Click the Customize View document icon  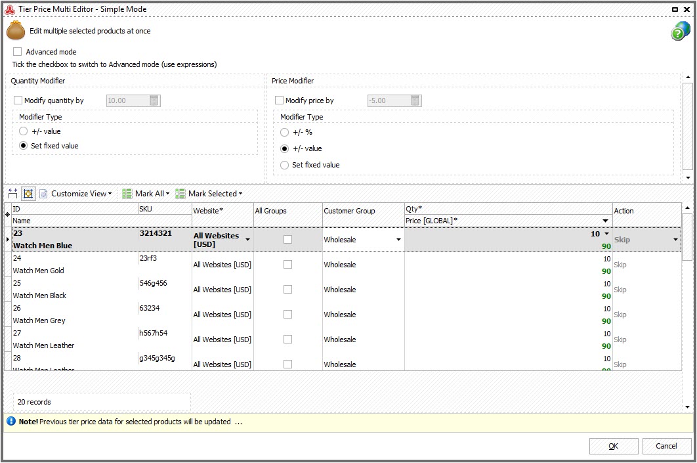tap(43, 194)
